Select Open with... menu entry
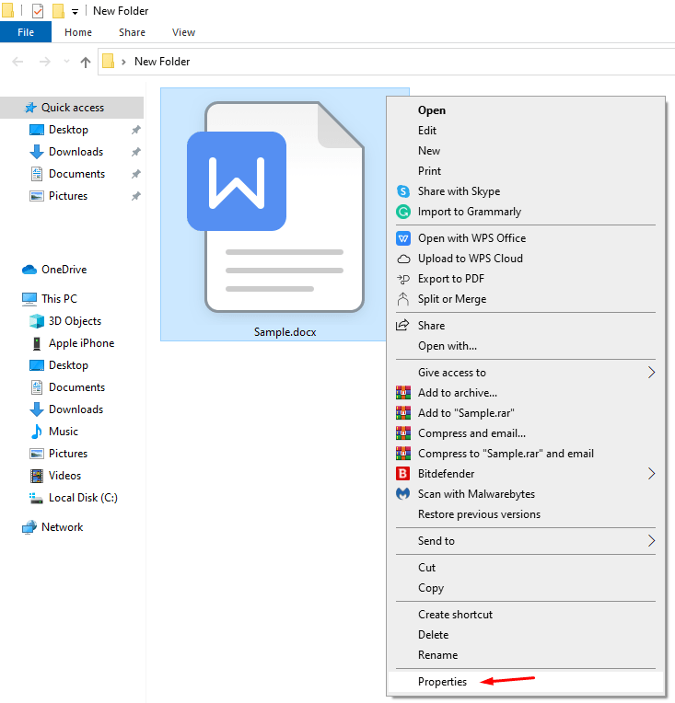This screenshot has height=703, width=675. tap(526, 346)
